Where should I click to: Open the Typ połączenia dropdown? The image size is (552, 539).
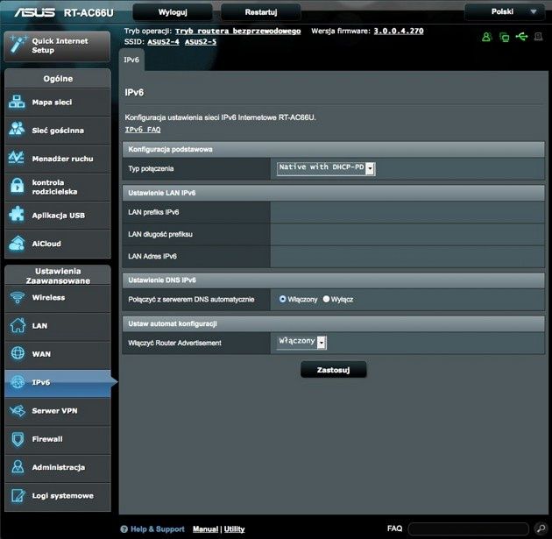pos(326,168)
